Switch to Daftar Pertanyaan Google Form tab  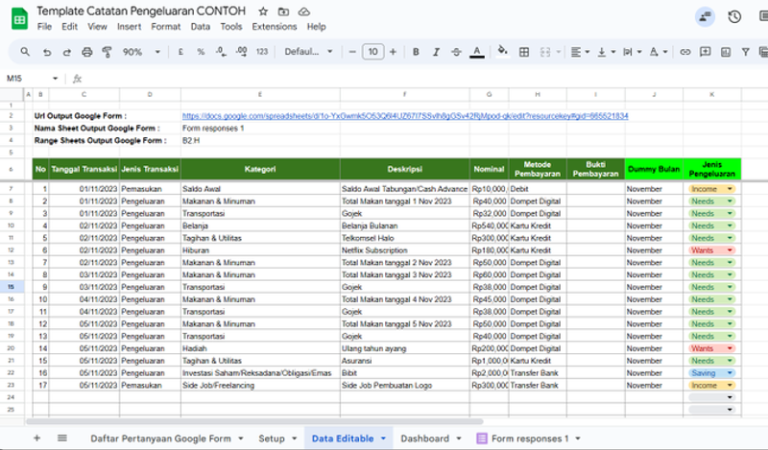pyautogui.click(x=160, y=438)
